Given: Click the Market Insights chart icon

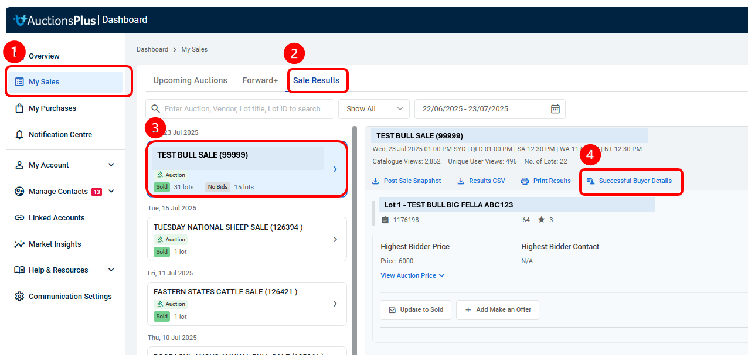Looking at the screenshot, I should [x=19, y=244].
